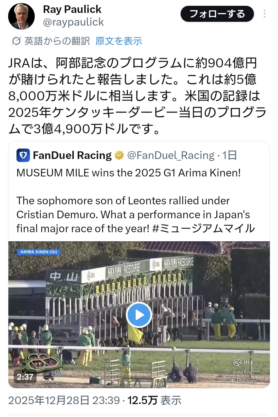Open the three-dot more options menu
Viewport: 278px width, 417px height.
coord(264,14)
